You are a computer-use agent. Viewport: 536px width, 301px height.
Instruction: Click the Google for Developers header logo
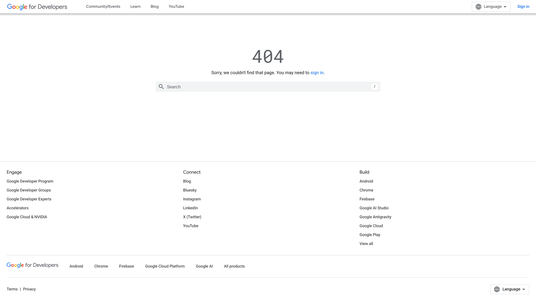[37, 7]
